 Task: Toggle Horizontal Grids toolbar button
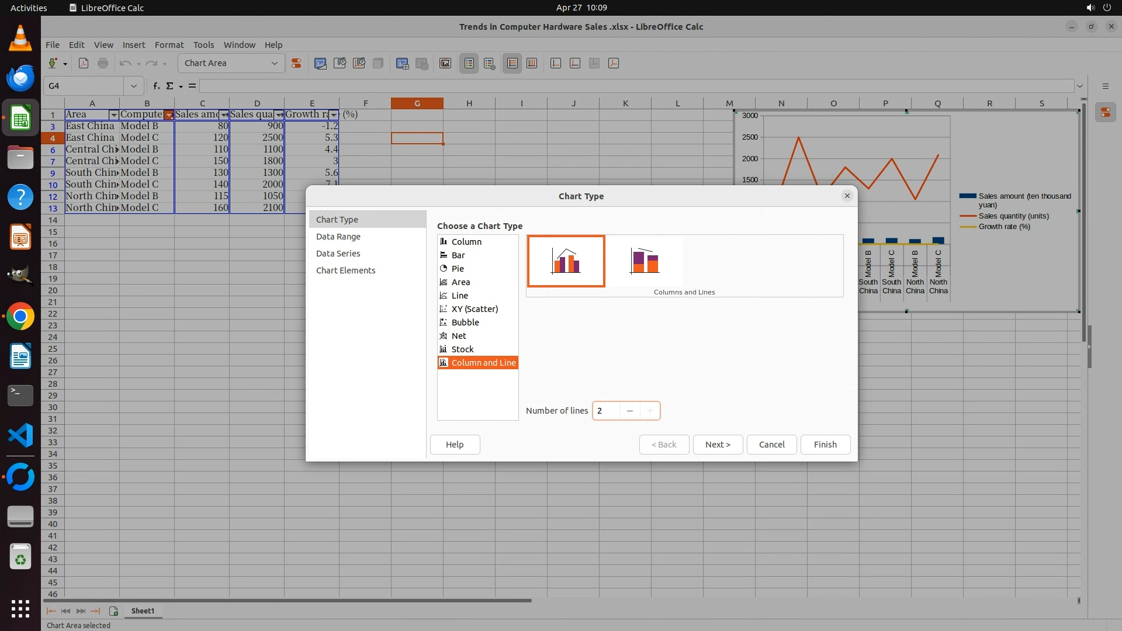[512, 63]
